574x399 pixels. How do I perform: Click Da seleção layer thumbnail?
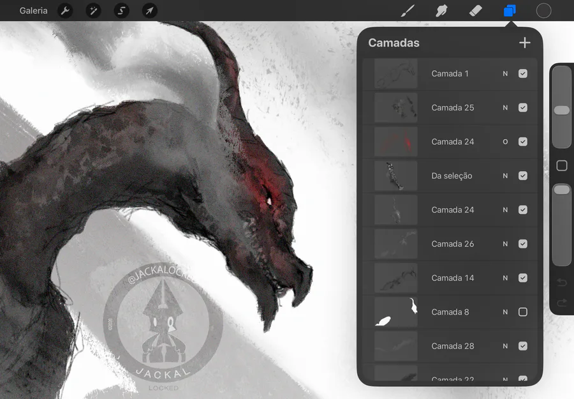pos(395,176)
